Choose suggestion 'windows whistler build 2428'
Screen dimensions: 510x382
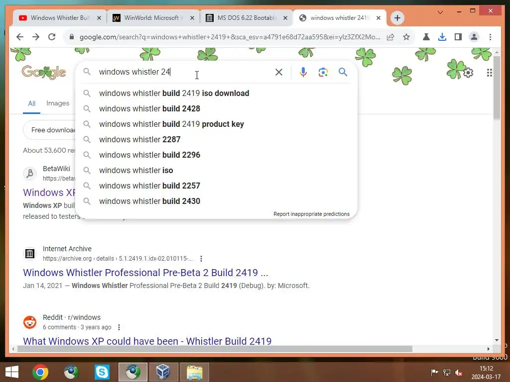(216, 108)
